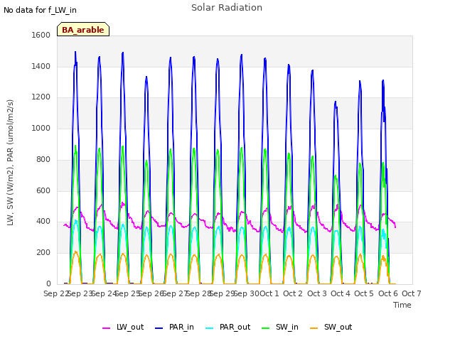Click the magenta LW_out legend swatch
This screenshot has height=341, width=455.
[x=106, y=328]
